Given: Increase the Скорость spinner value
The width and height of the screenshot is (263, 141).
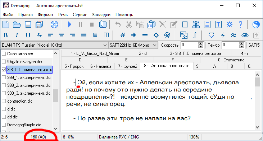Looking at the screenshot, I should pos(200,44).
